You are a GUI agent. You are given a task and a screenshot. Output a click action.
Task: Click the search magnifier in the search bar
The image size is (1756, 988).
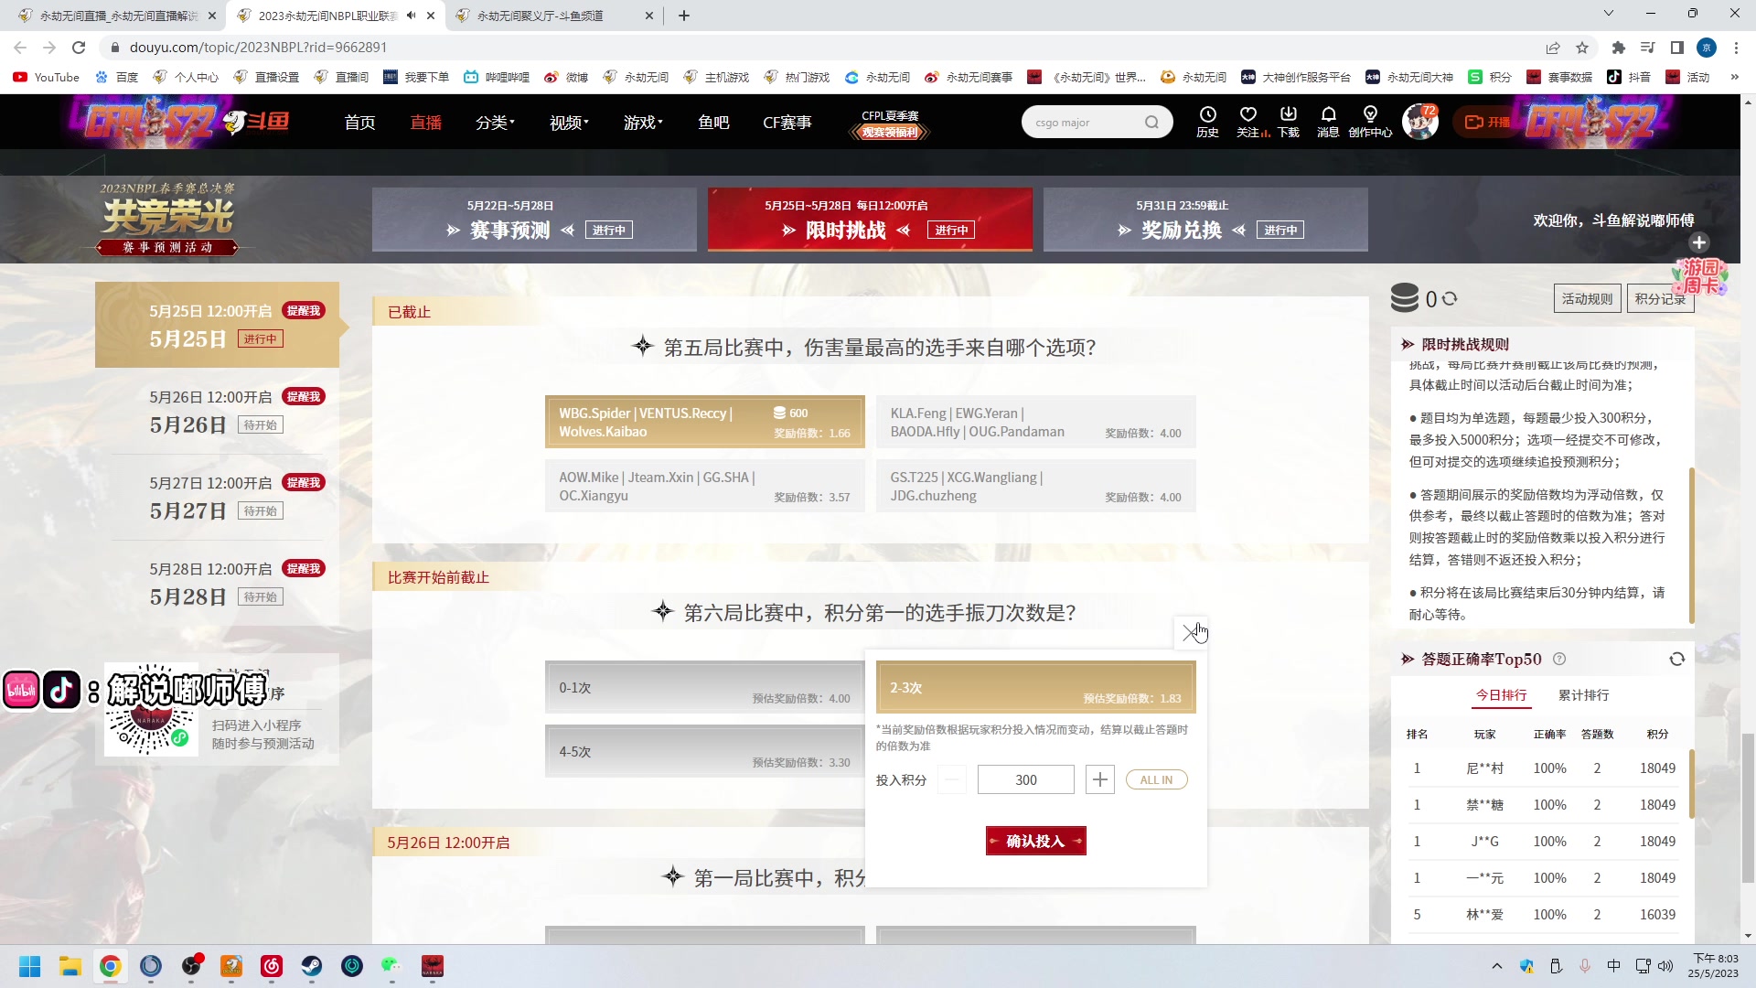pyautogui.click(x=1151, y=122)
